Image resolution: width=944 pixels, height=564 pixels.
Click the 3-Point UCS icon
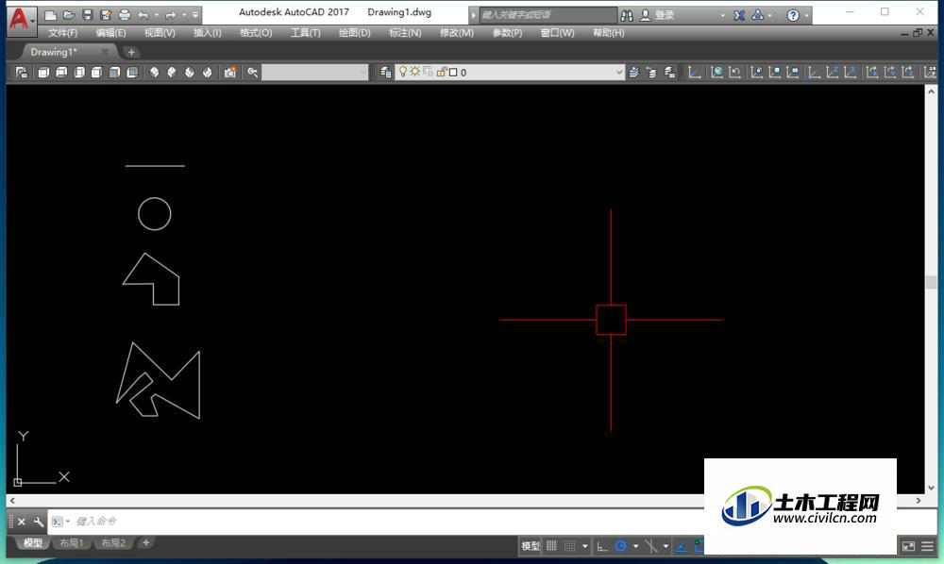(851, 73)
